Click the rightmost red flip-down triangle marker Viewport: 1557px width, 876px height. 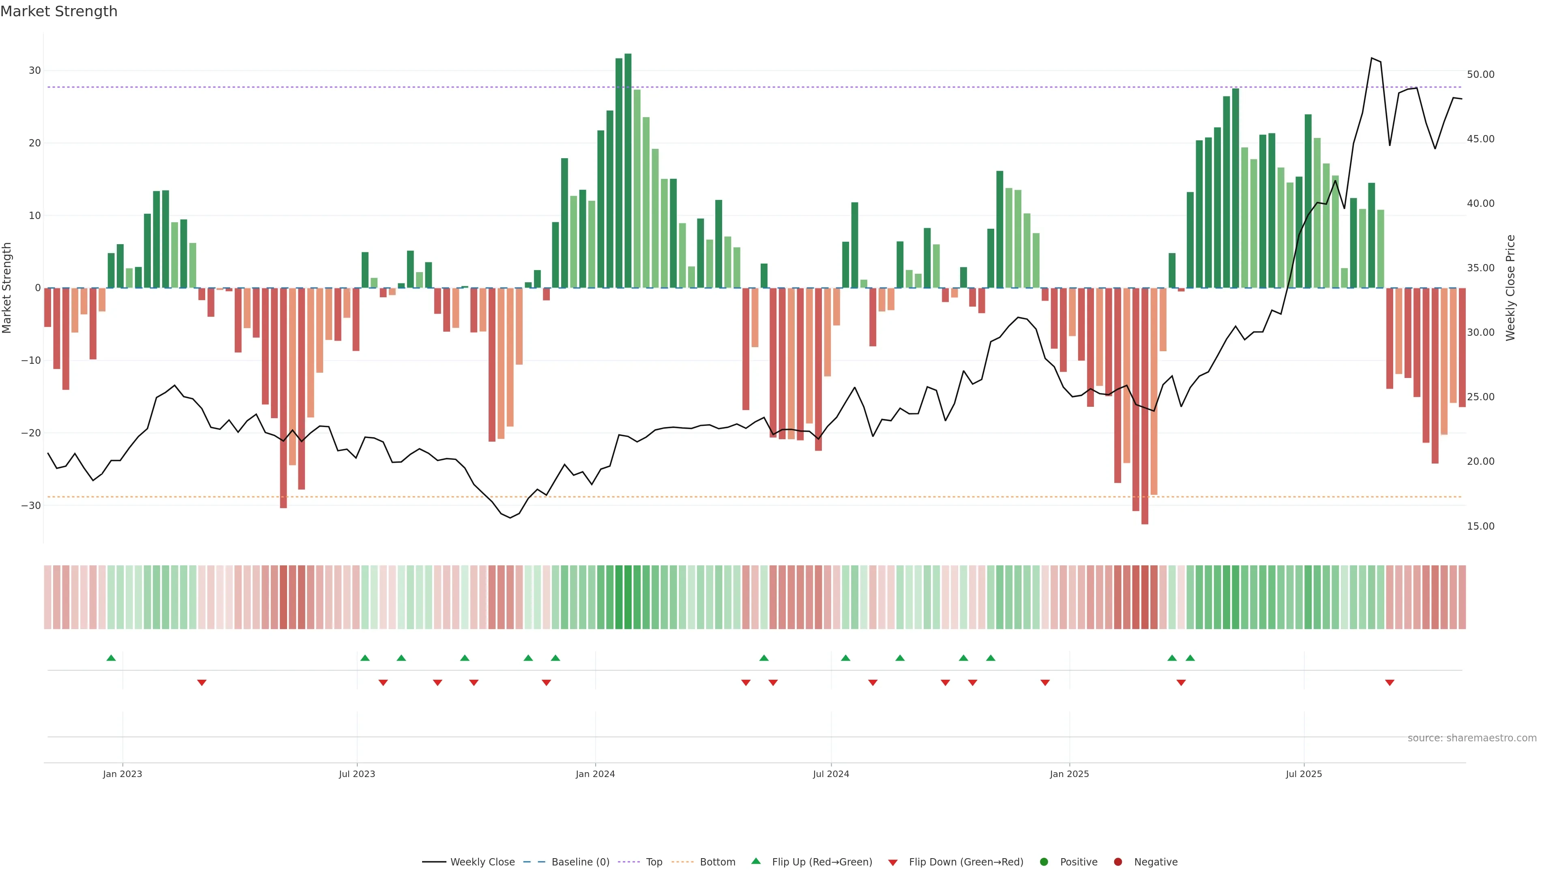click(x=1390, y=683)
